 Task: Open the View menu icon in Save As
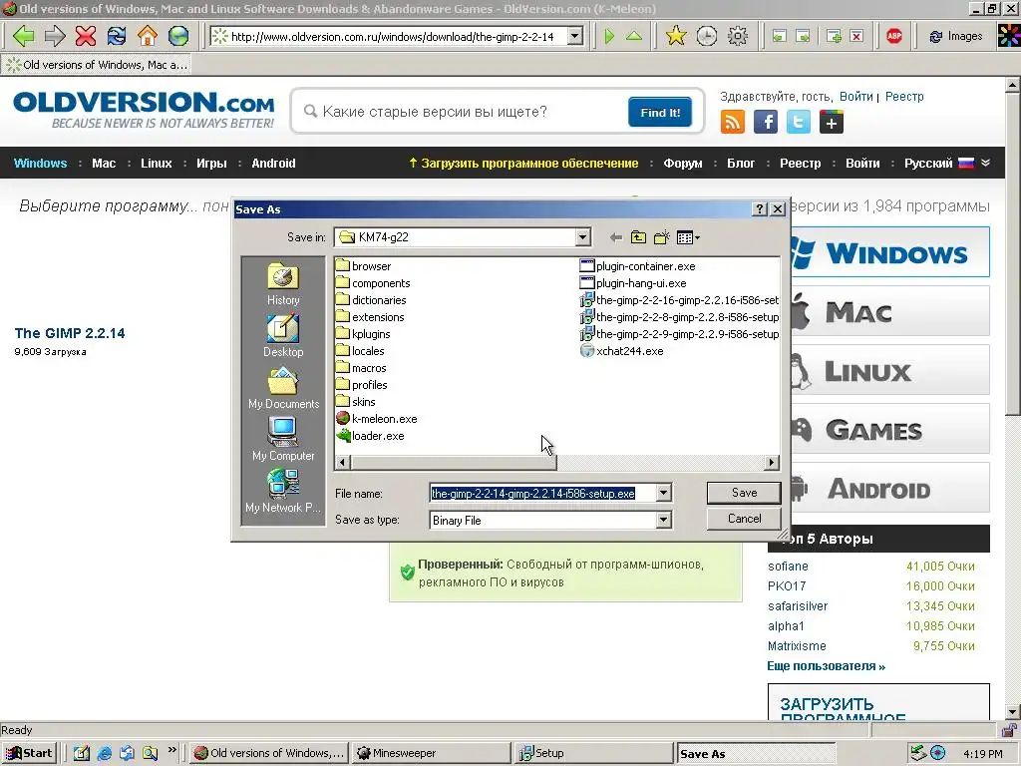[x=688, y=237]
